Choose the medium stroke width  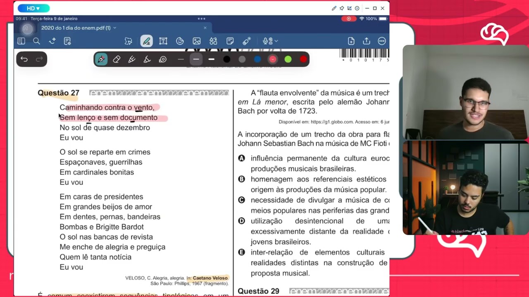pyautogui.click(x=196, y=59)
